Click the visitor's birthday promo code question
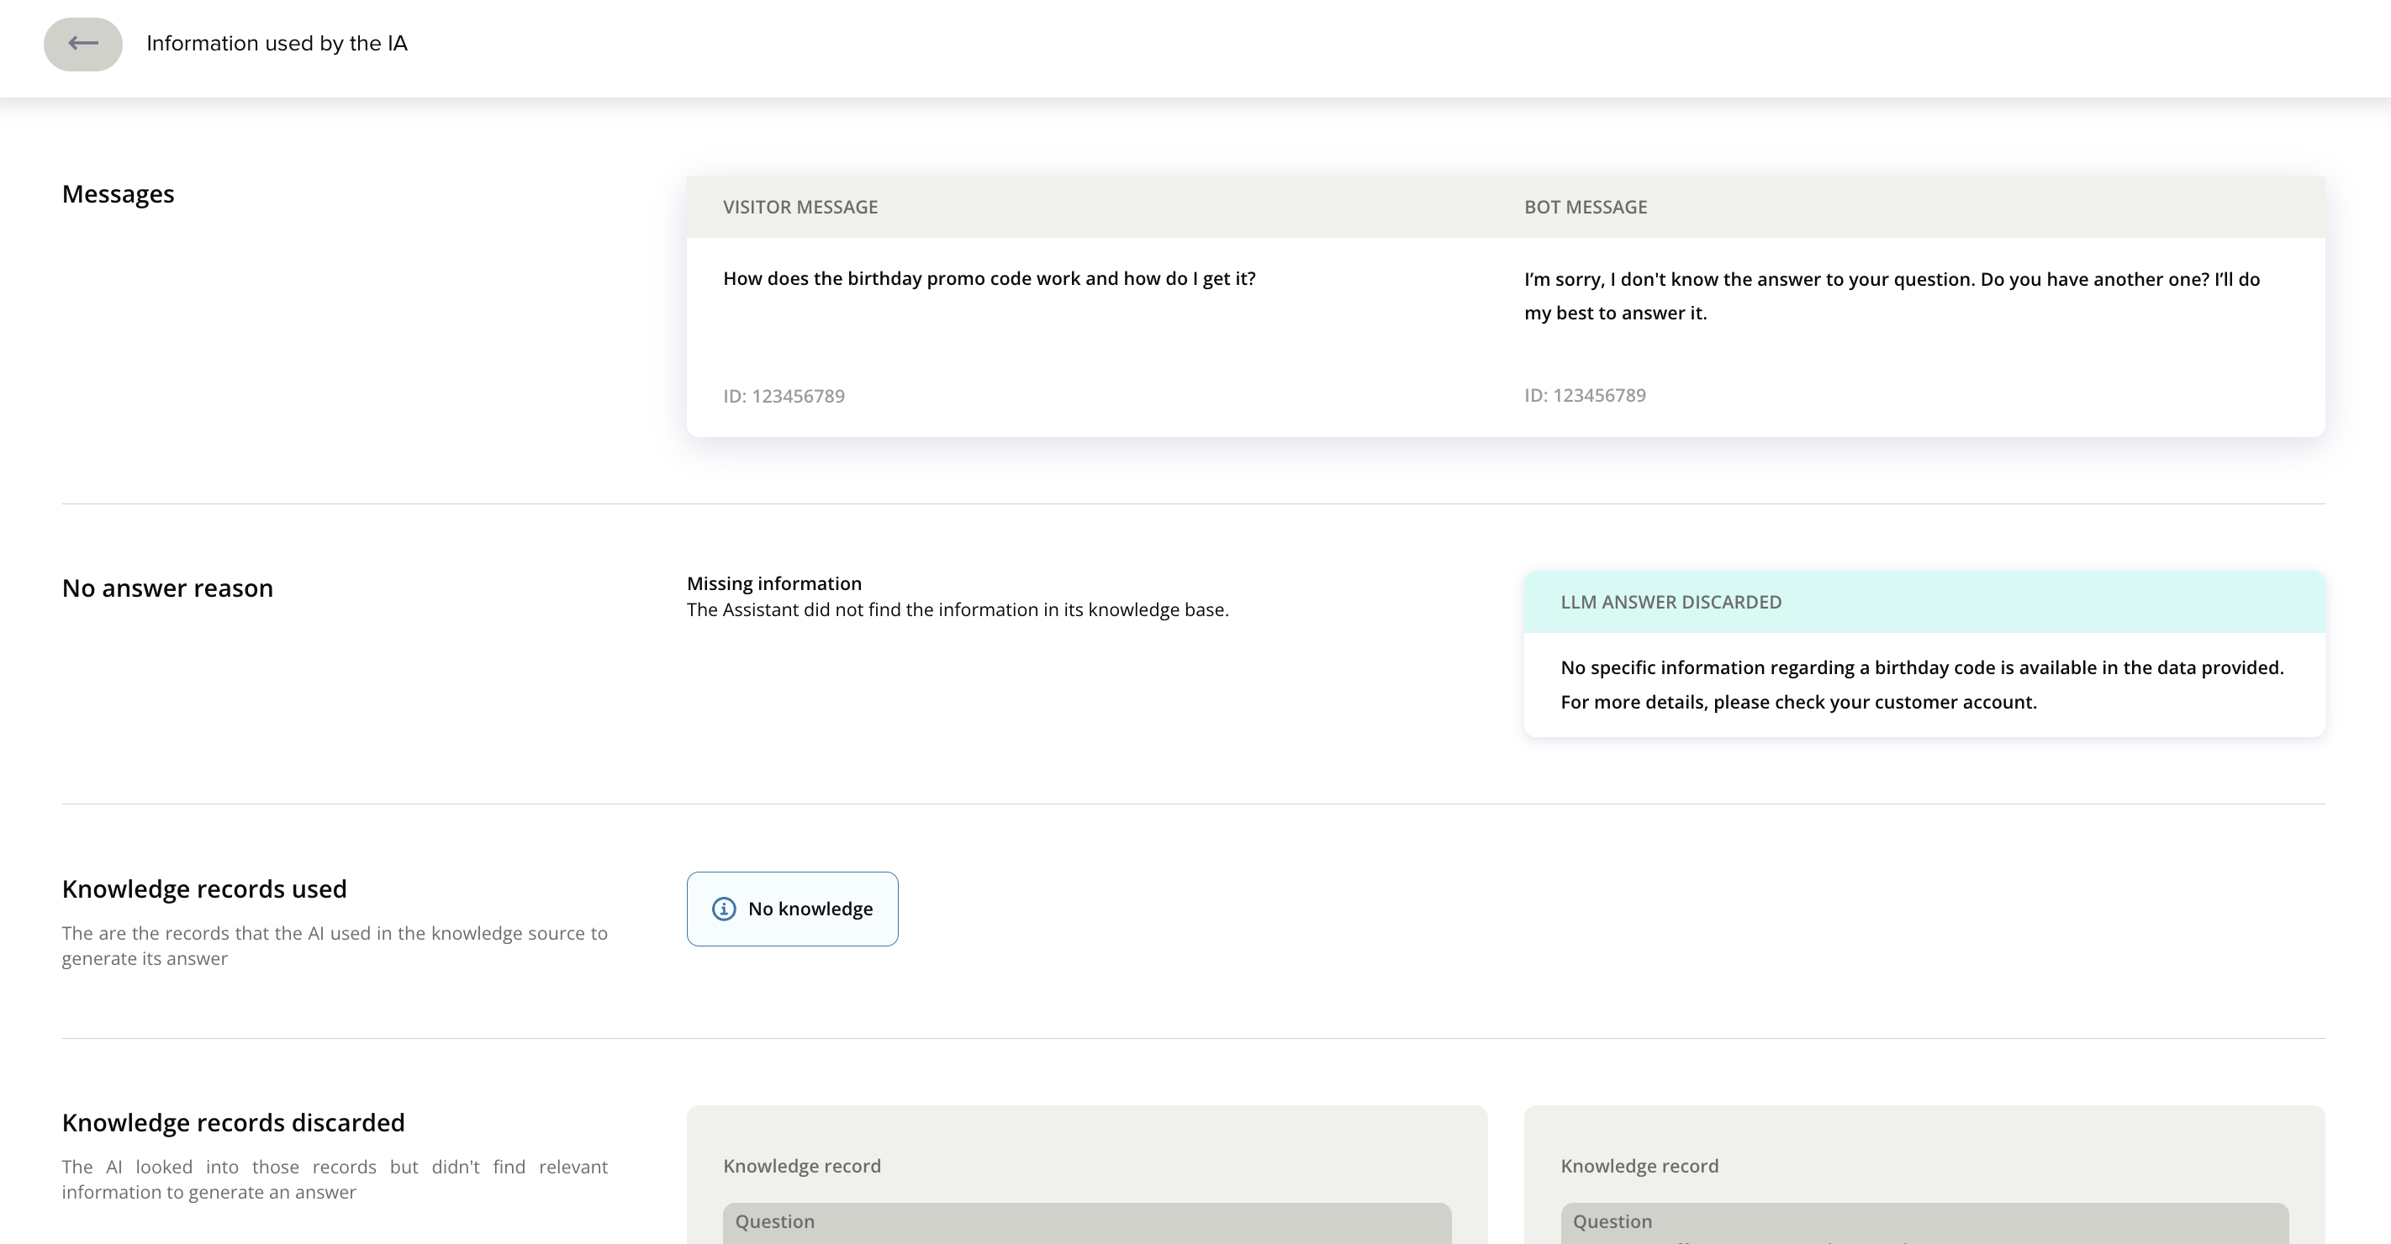 coord(989,278)
